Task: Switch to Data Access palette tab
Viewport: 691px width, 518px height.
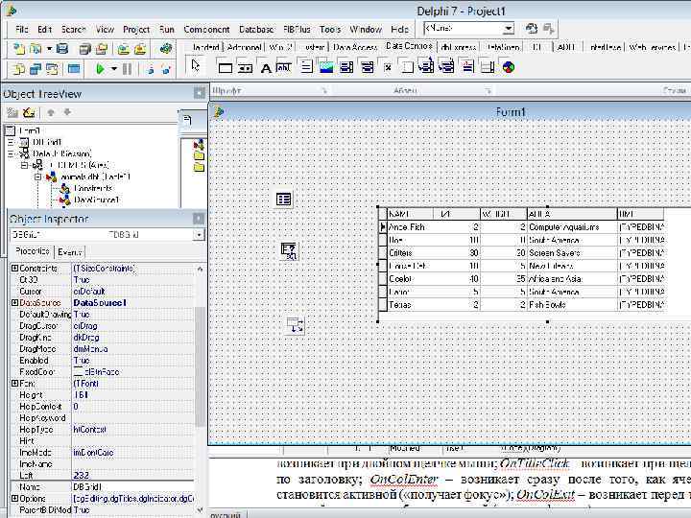Action: (355, 47)
